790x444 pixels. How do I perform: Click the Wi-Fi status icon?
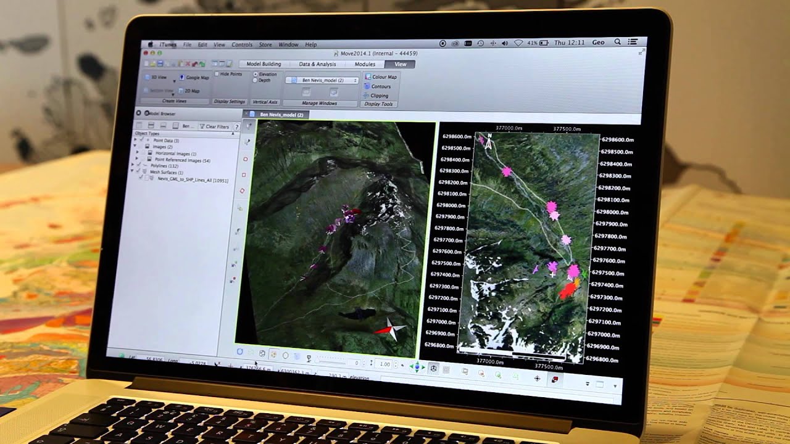point(518,43)
